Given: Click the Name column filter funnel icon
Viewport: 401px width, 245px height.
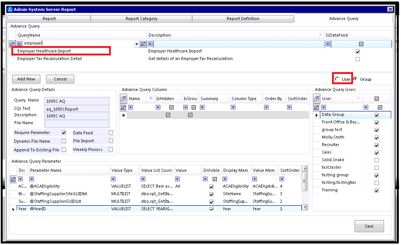Looking at the screenshot, I should tap(151, 99).
